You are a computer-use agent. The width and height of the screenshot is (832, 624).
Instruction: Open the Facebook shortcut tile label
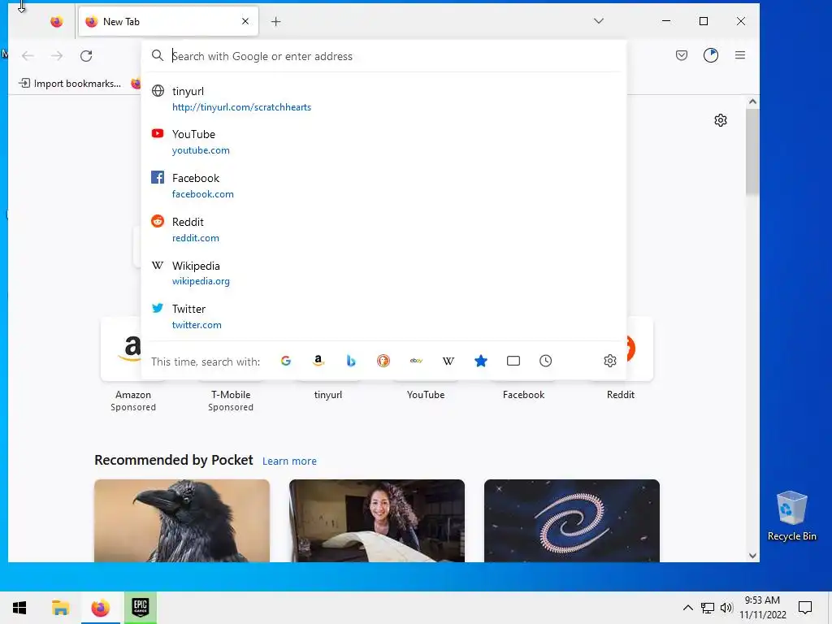(524, 395)
